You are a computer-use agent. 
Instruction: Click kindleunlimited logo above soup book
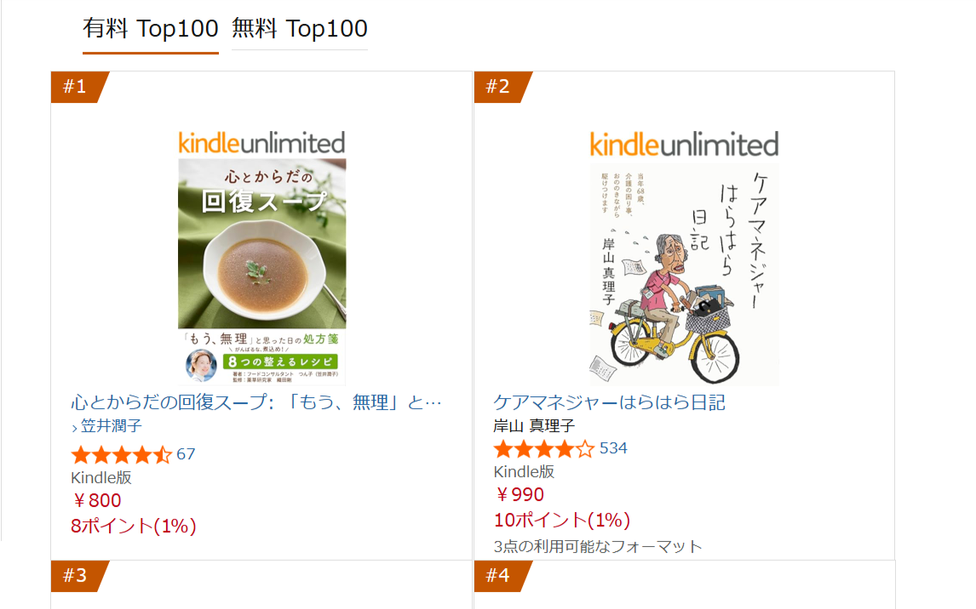click(262, 143)
